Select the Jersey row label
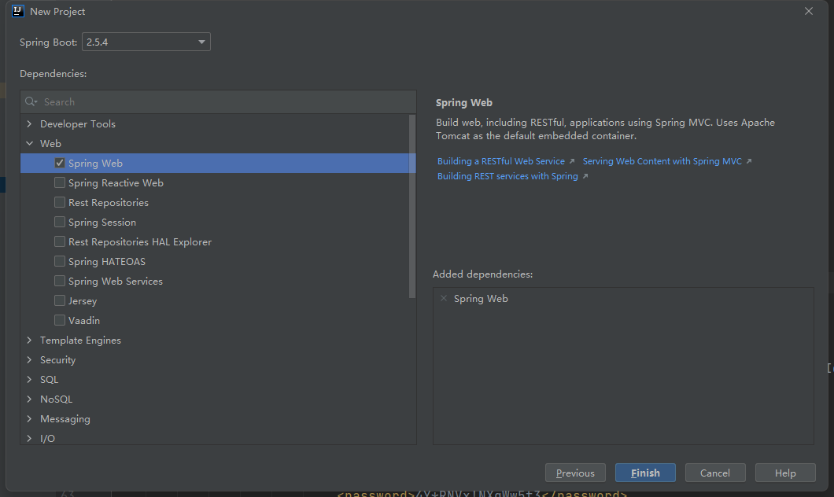Viewport: 834px width, 497px height. click(83, 301)
